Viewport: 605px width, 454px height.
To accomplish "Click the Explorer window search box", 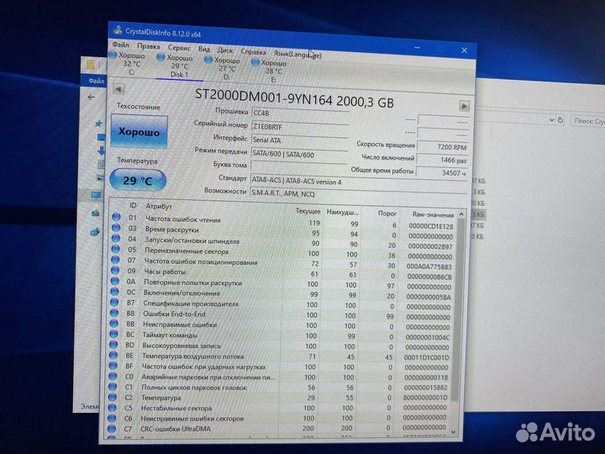I will coord(588,121).
